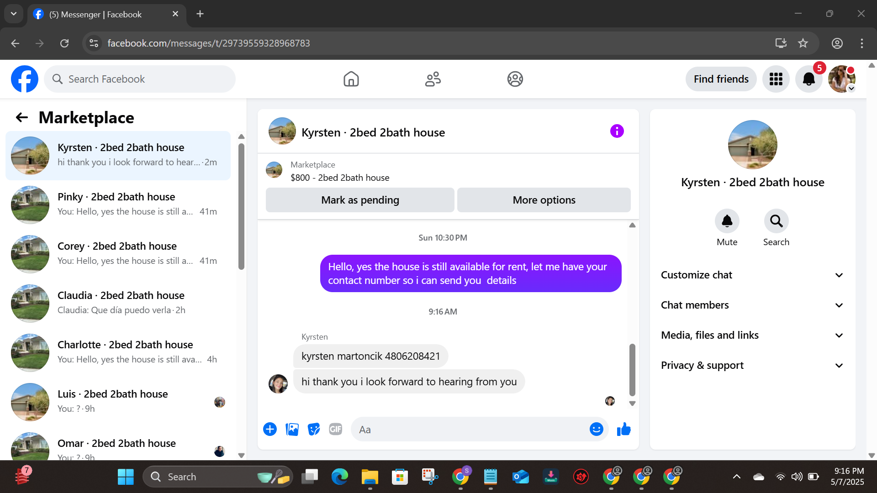The image size is (877, 493).
Task: Open the emoji picker in message box
Action: (x=596, y=430)
